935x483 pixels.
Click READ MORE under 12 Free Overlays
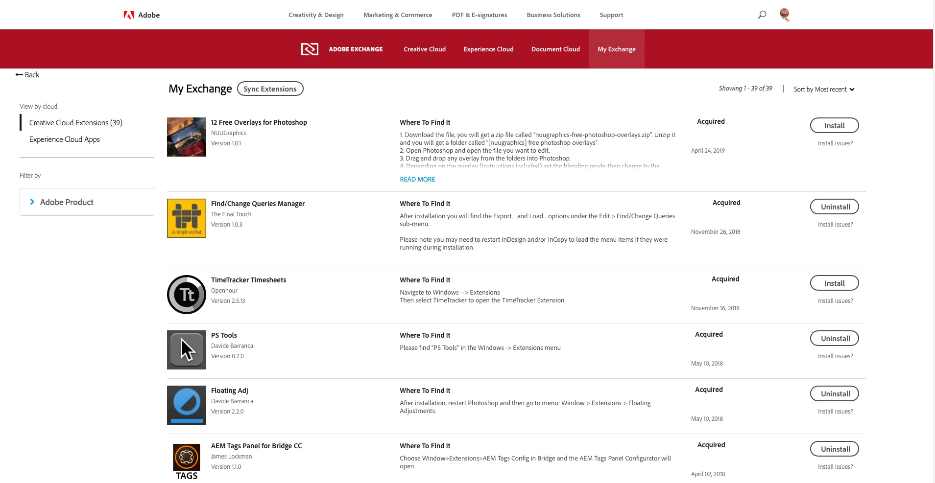(417, 180)
